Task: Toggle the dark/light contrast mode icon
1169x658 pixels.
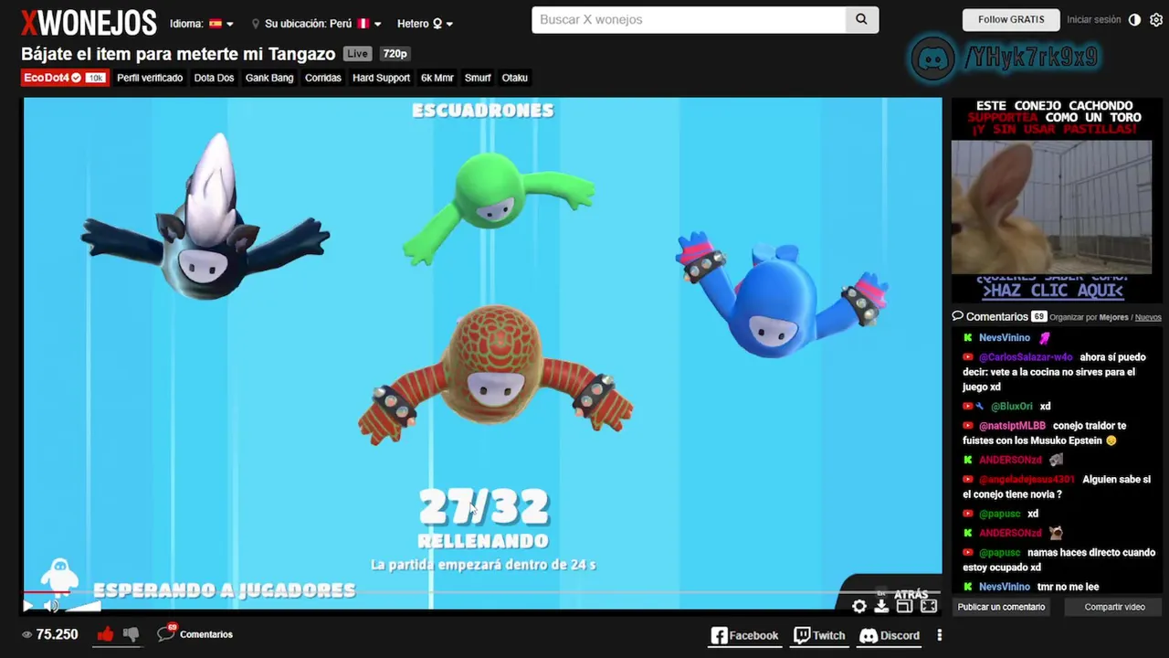Action: pyautogui.click(x=1134, y=19)
